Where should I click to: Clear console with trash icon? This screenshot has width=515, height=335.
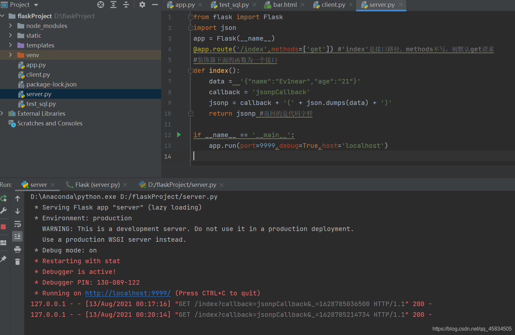tap(18, 262)
